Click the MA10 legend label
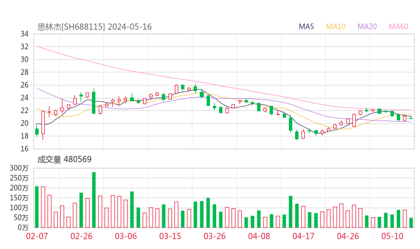This screenshot has width=420, height=249. click(x=335, y=27)
